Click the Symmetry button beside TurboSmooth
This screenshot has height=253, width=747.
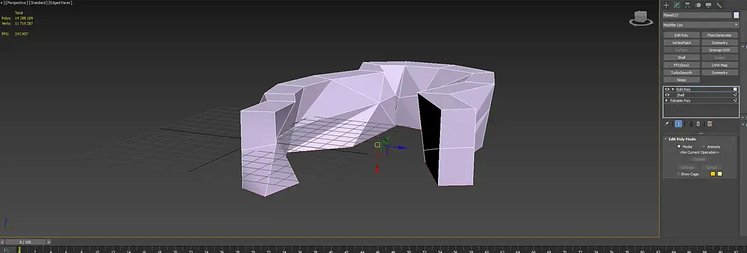720,73
